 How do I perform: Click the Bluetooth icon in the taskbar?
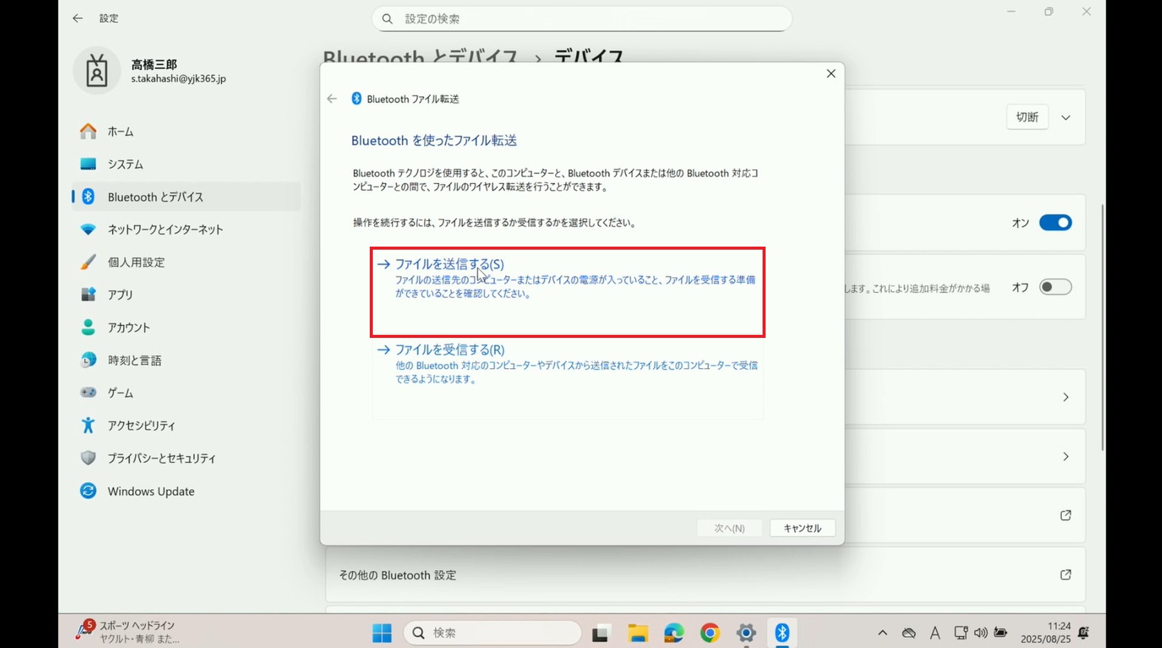[x=782, y=633]
